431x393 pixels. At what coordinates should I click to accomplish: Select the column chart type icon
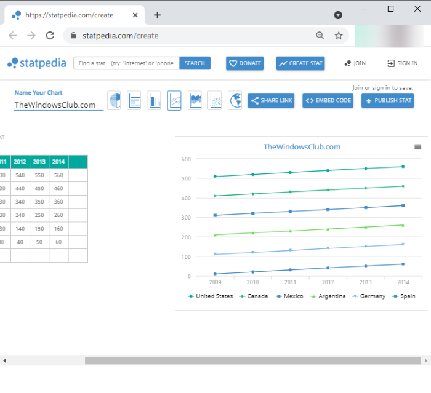coord(154,100)
